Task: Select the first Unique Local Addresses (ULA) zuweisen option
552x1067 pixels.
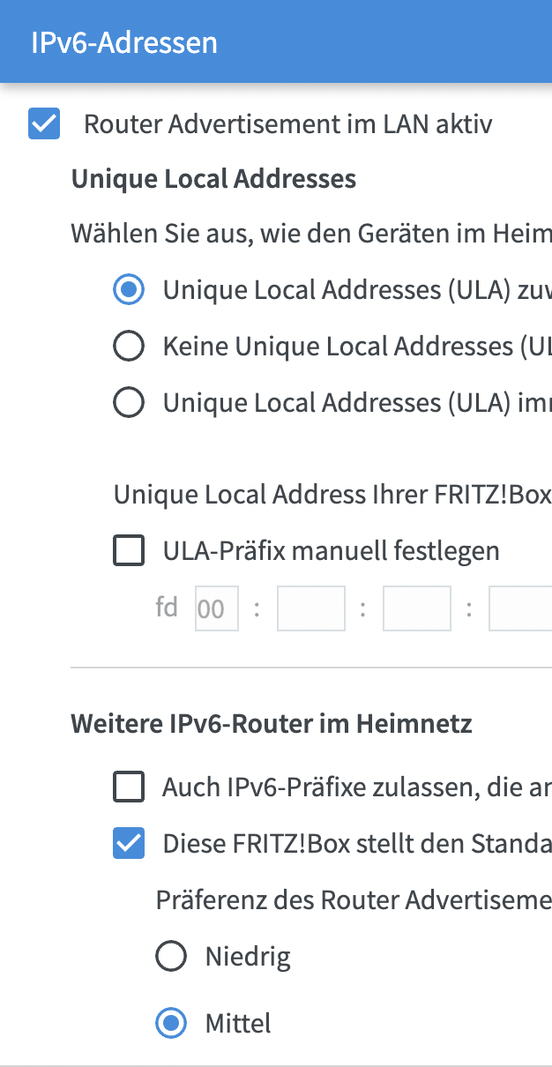Action: [x=130, y=290]
